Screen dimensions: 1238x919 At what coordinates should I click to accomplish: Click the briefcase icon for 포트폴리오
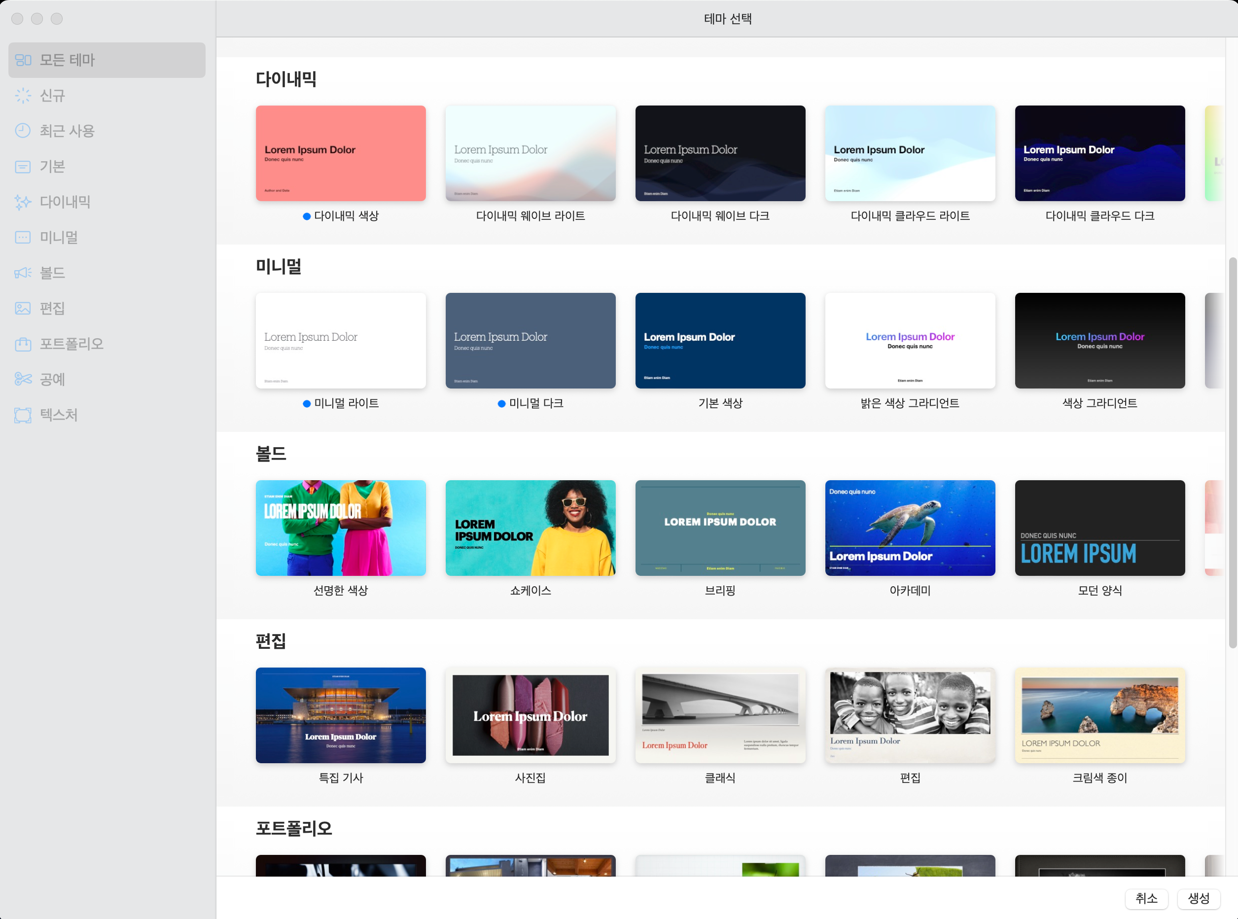point(23,344)
